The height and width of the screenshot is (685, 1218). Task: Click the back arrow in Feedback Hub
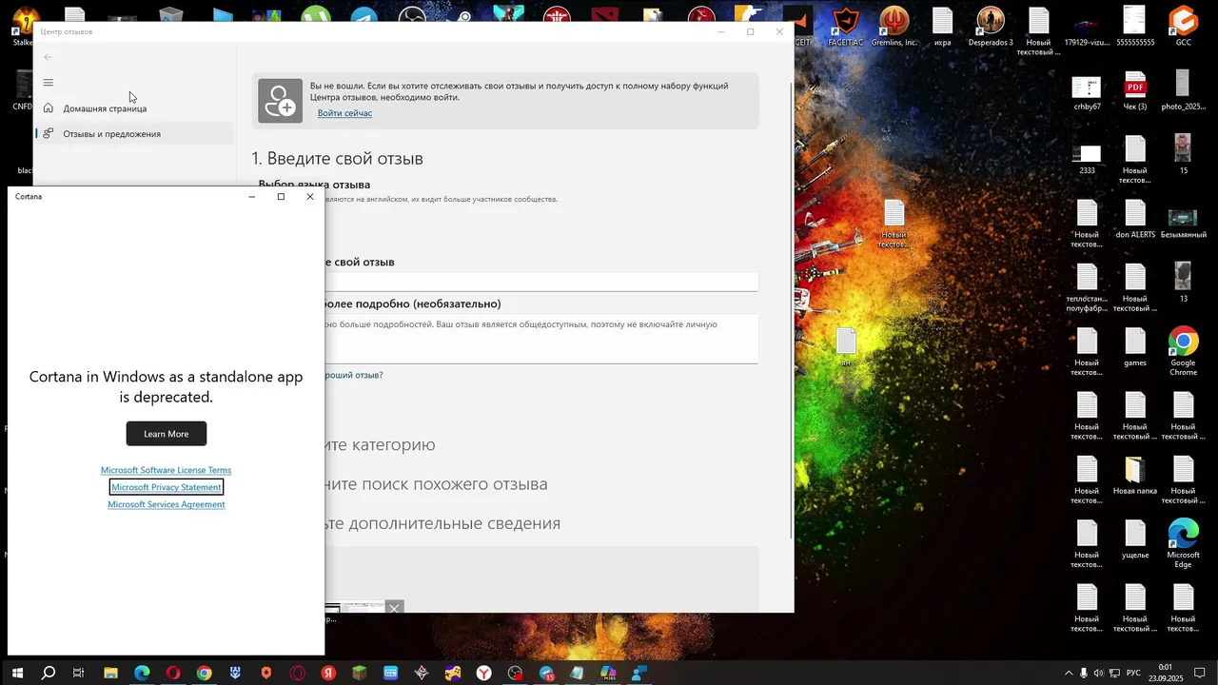[49, 57]
